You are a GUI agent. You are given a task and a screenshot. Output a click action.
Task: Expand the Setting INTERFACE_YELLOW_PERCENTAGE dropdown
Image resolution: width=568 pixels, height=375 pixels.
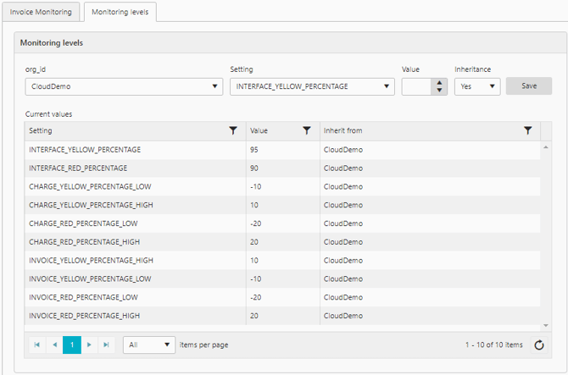tap(311, 86)
